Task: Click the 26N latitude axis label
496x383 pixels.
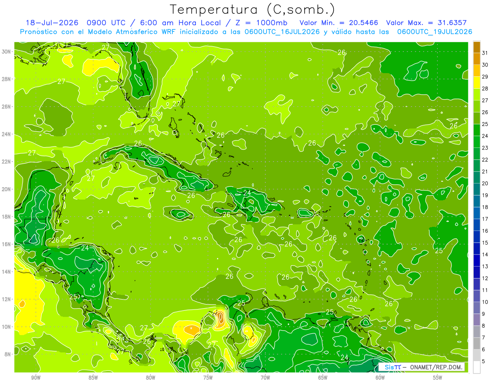Action: point(6,107)
